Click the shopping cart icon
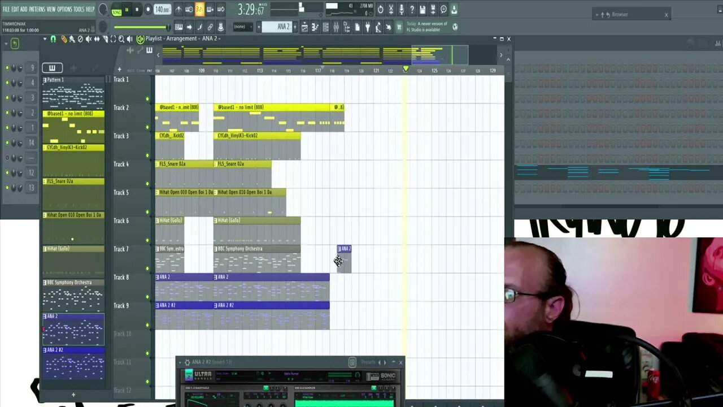723x407 pixels. (x=399, y=27)
